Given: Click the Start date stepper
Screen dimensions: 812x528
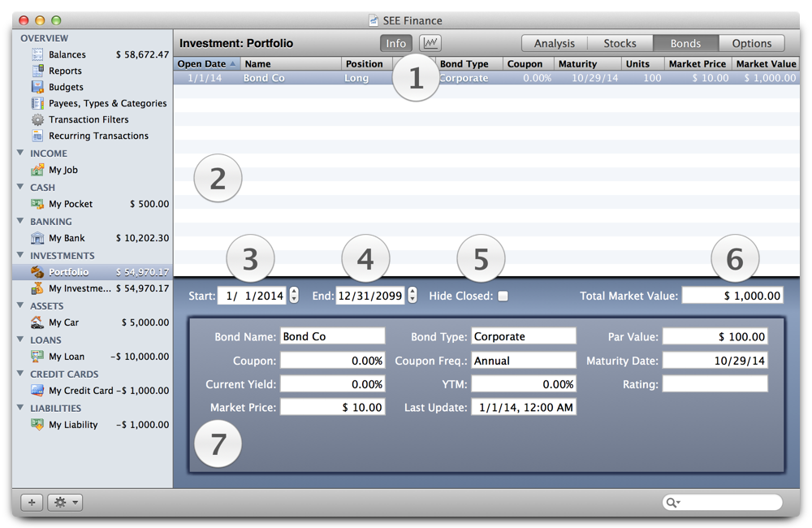Looking at the screenshot, I should (294, 296).
